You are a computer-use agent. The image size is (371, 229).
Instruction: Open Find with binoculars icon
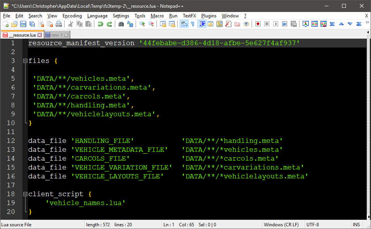click(x=121, y=24)
